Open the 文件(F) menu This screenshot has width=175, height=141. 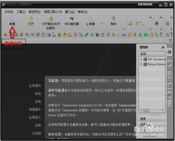9,12
